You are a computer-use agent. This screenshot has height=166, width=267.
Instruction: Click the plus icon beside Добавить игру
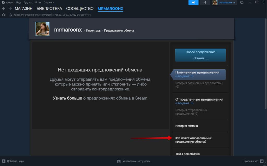point(4,161)
